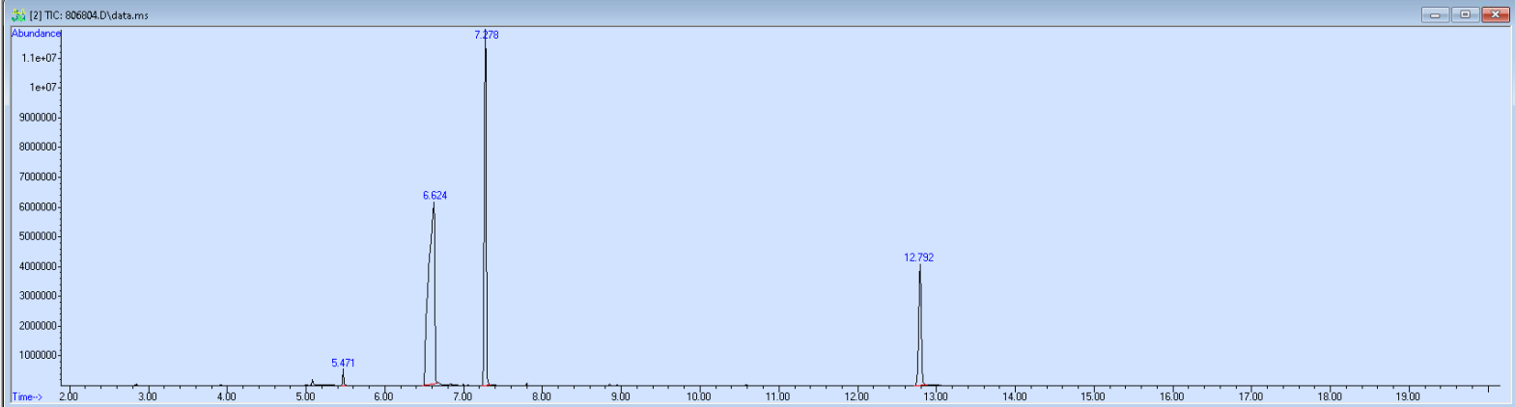Click the 6.00 time axis value
This screenshot has width=1515, height=407.
383,396
